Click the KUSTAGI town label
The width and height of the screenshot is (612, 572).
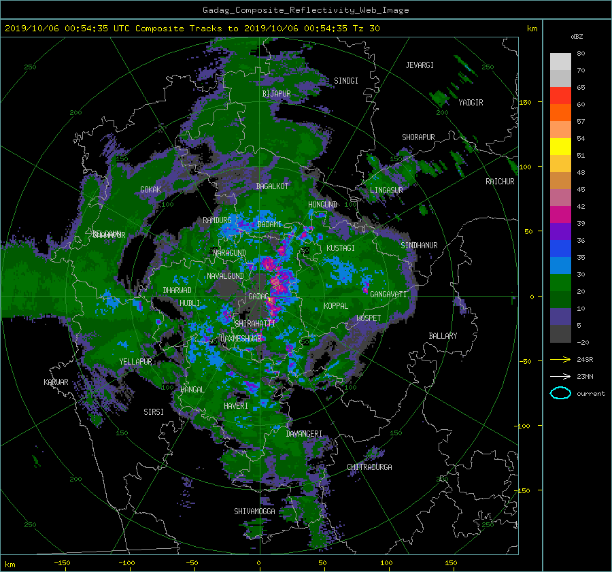pyautogui.click(x=341, y=248)
